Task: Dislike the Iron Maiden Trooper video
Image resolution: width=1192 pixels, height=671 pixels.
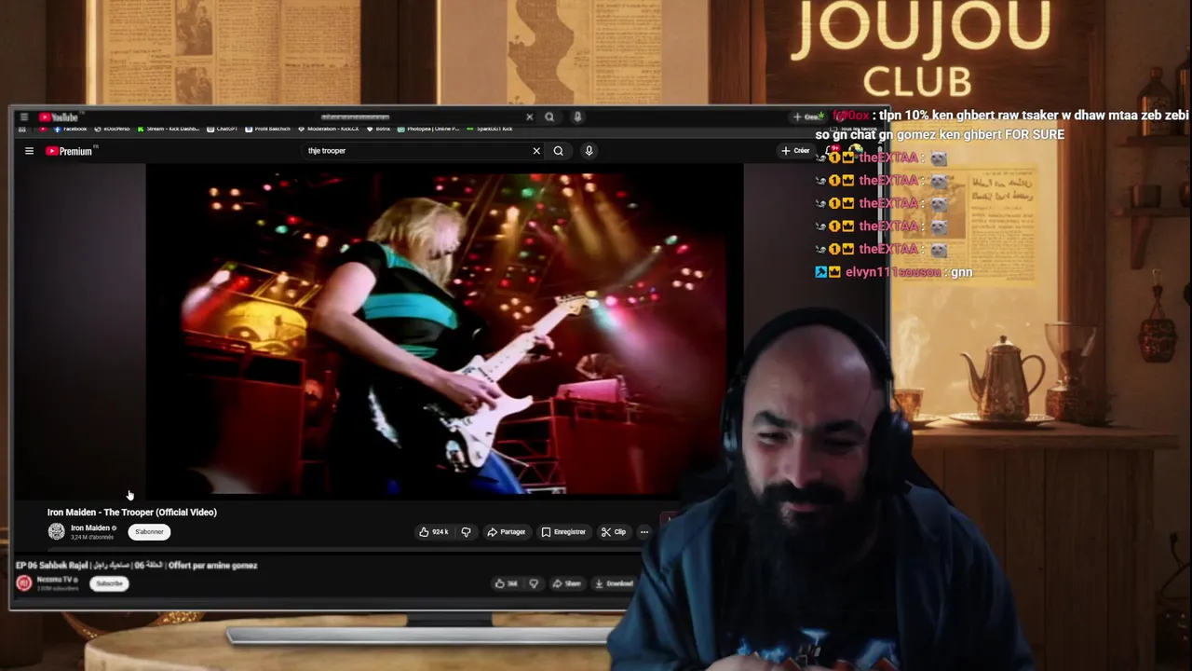Action: pos(466,532)
